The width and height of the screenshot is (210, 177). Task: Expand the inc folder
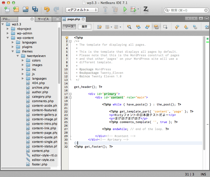[23, 69]
